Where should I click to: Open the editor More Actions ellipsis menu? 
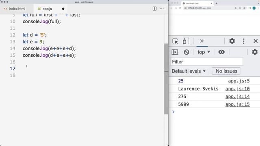162,9
